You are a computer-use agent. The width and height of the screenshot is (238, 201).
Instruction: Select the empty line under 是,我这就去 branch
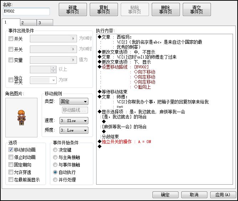[x=104, y=122]
